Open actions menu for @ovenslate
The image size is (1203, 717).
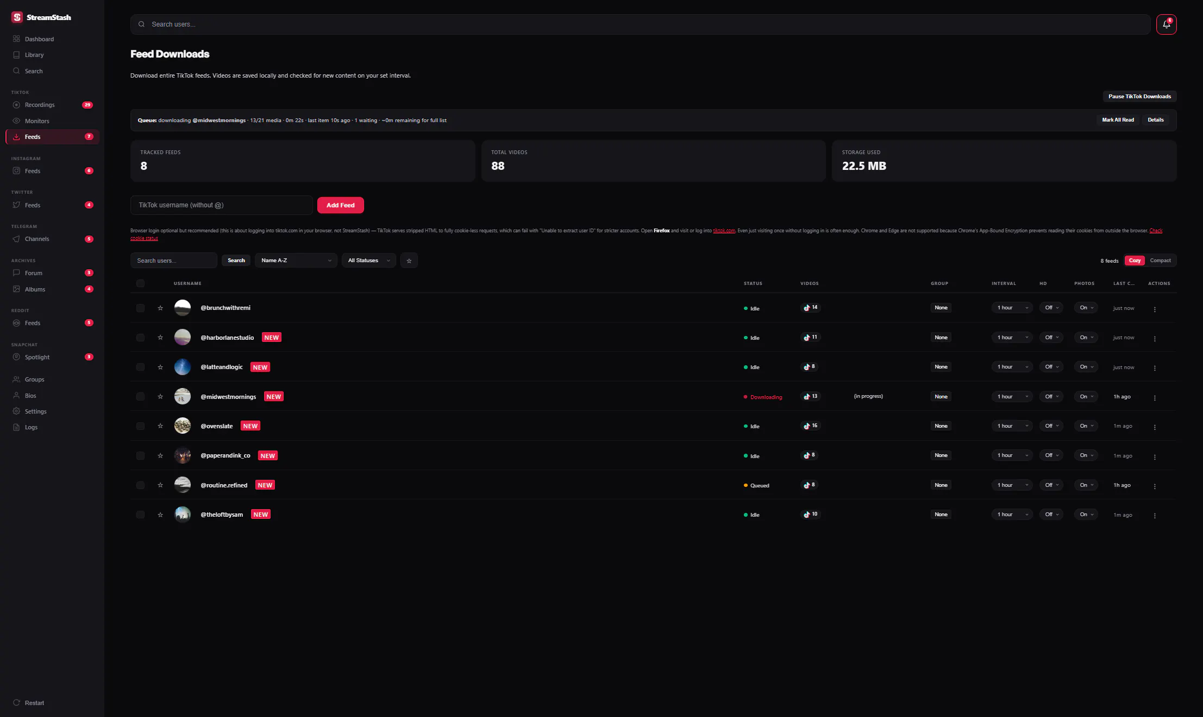[1155, 427]
